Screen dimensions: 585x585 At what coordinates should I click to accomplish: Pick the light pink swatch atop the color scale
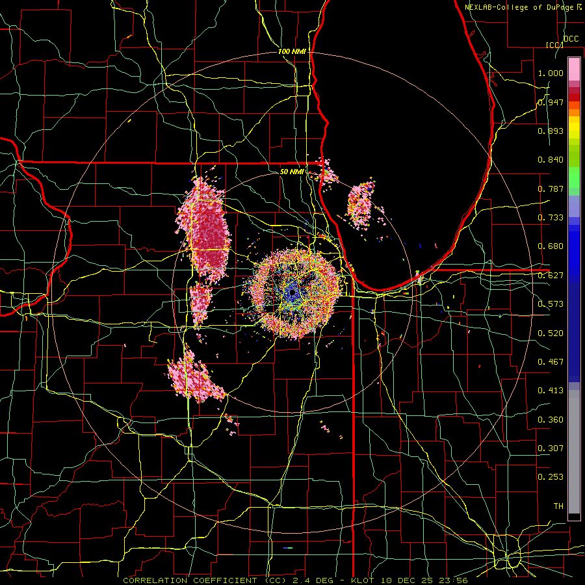(x=574, y=69)
